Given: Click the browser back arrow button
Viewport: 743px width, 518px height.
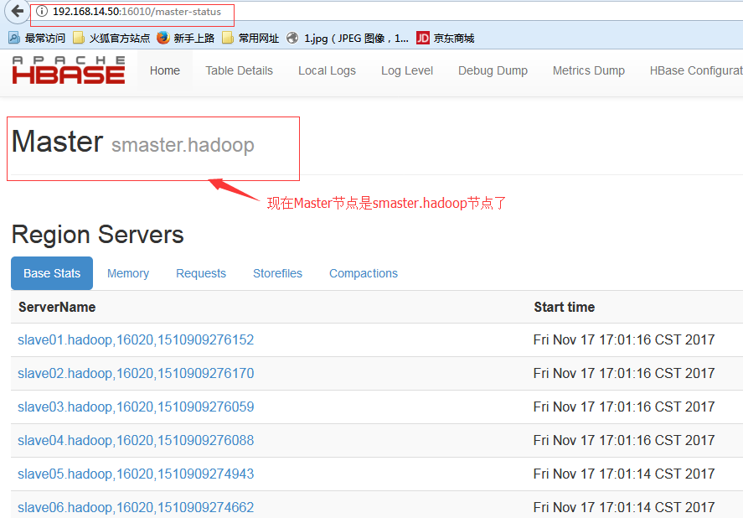Looking at the screenshot, I should (16, 12).
